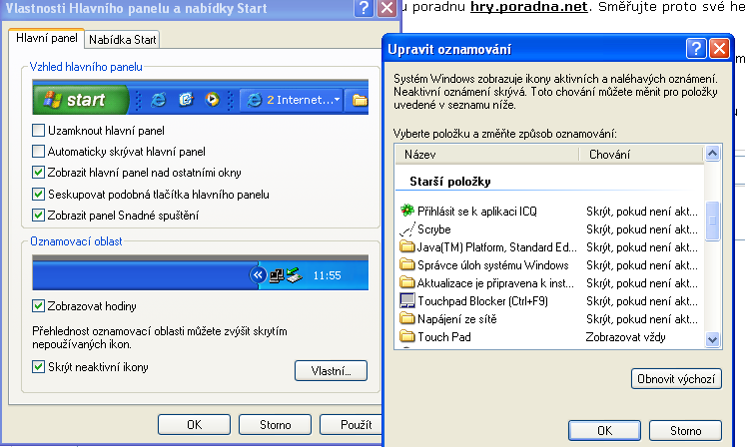
Task: Click the Obnovit výchozí button
Action: (x=676, y=379)
